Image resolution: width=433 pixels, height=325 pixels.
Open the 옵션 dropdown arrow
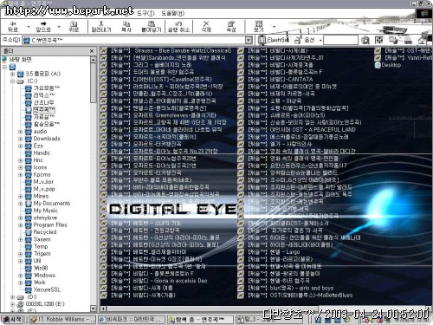pos(320,40)
